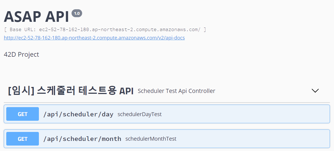Image resolution: width=334 pixels, height=151 pixels.
Task: Click the GET badge for /api/scheduler/day
Action: [23, 114]
